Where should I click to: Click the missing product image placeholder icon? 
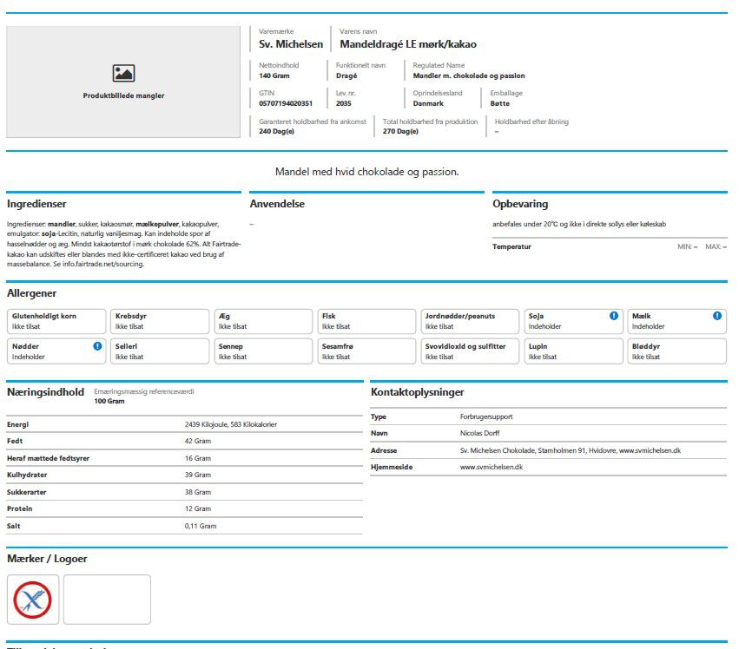(123, 73)
